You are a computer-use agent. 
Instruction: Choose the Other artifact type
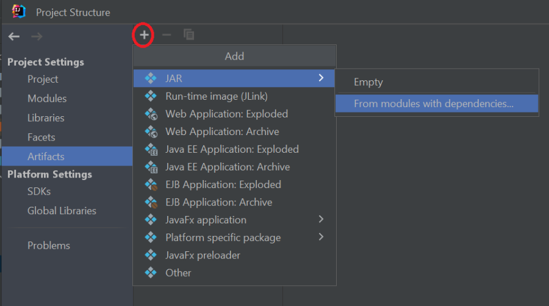[178, 273]
